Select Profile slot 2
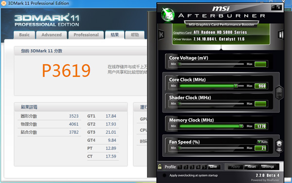Screen dimensions: 292x183 [x=186, y=167]
